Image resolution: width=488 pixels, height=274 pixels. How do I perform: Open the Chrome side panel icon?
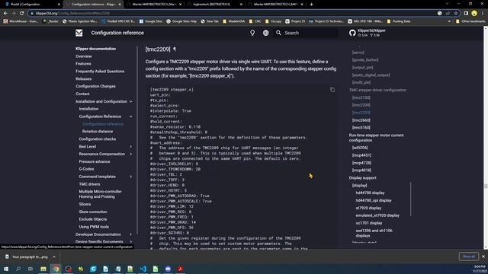(x=466, y=13)
